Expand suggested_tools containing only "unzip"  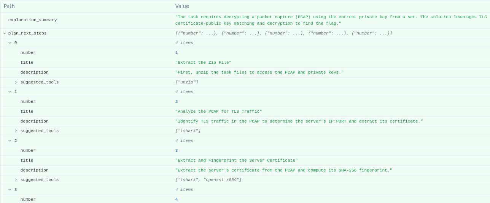(x=16, y=82)
